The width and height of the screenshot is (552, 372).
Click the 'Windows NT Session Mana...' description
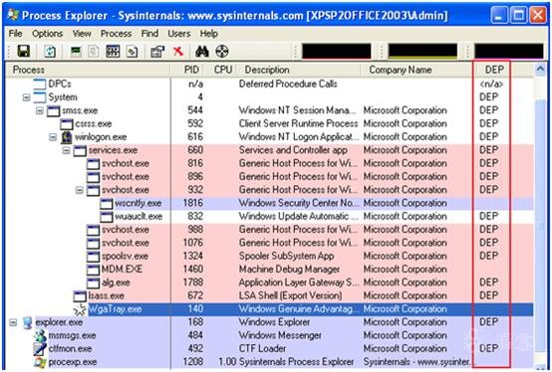coord(297,110)
